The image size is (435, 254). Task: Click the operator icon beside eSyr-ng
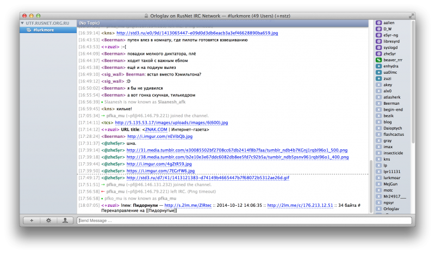pos(378,35)
